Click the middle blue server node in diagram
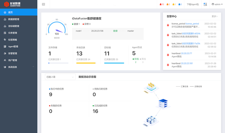 [163, 104]
